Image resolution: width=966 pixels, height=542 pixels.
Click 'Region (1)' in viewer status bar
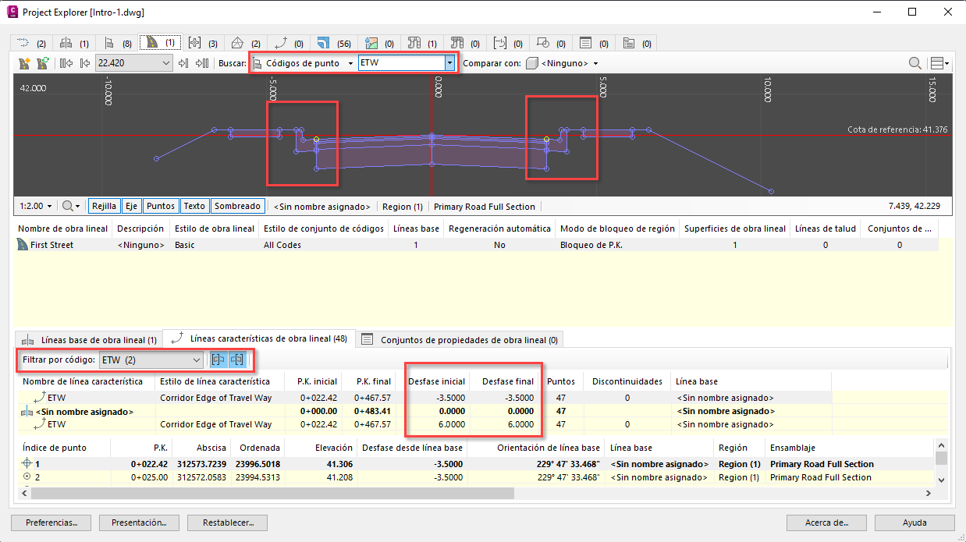(x=402, y=207)
